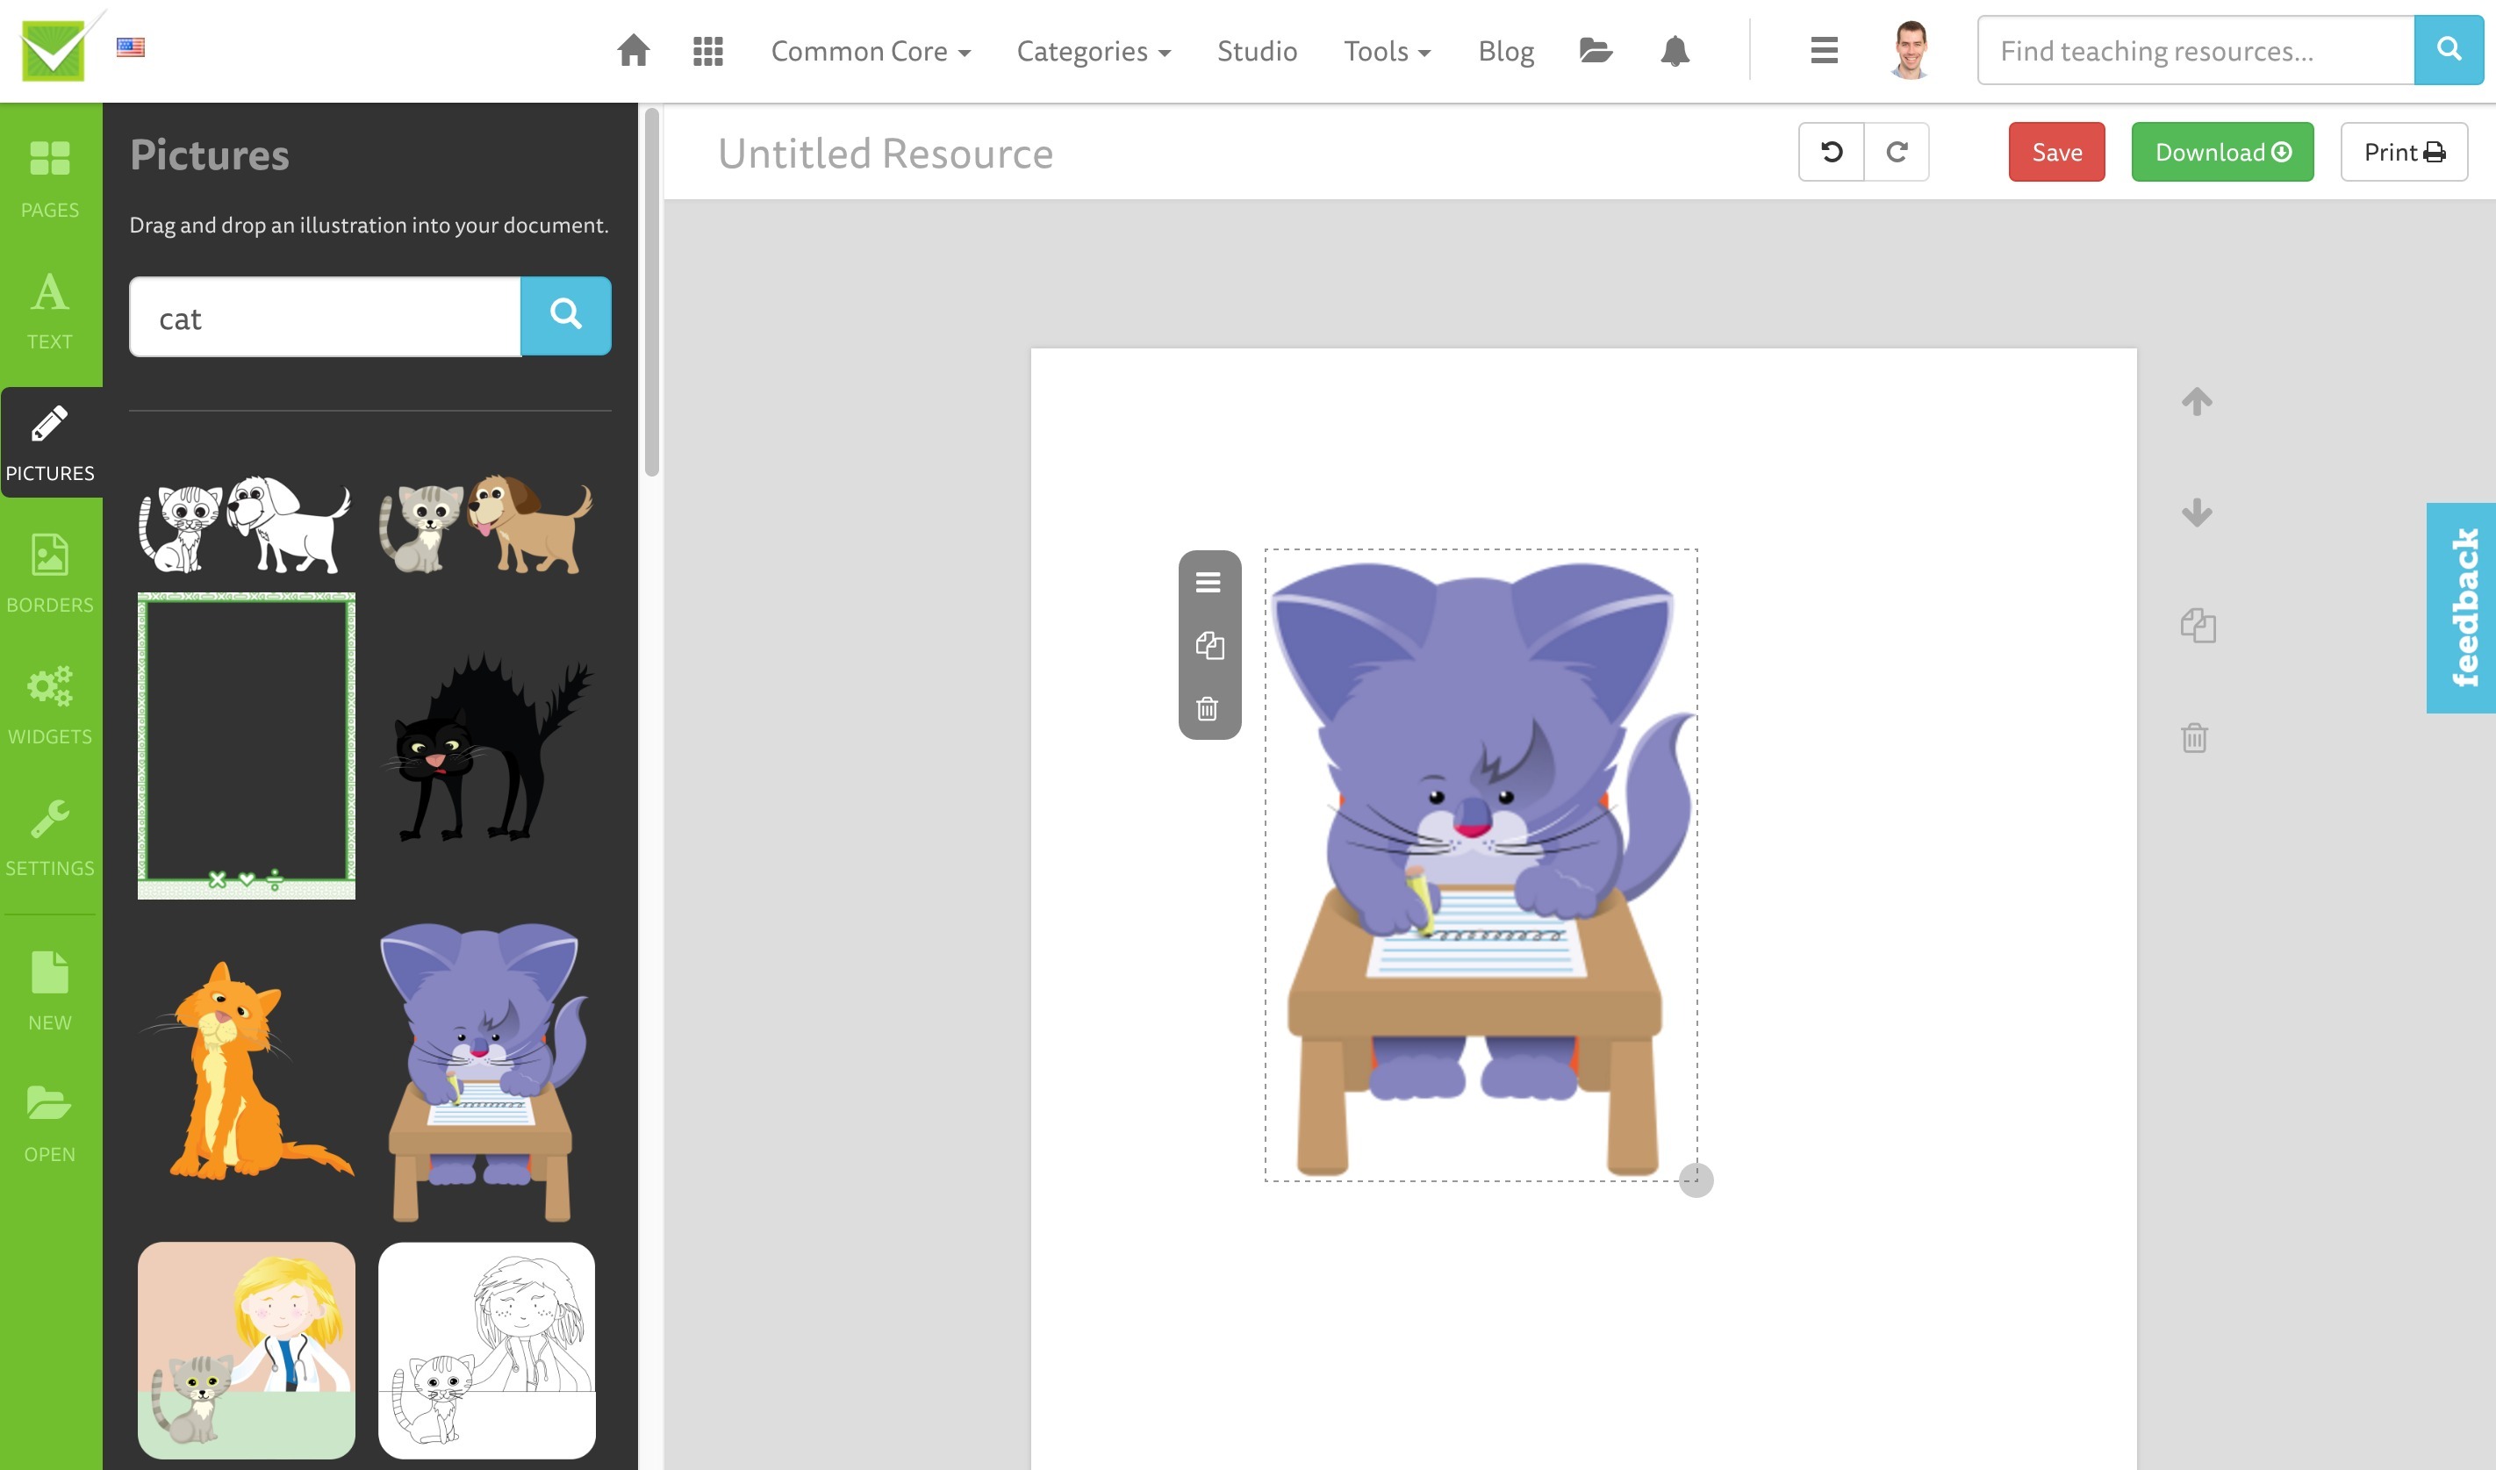Viewport: 2496px width, 1470px height.
Task: Select the purple cat writing thumbnail
Action: [x=484, y=1072]
